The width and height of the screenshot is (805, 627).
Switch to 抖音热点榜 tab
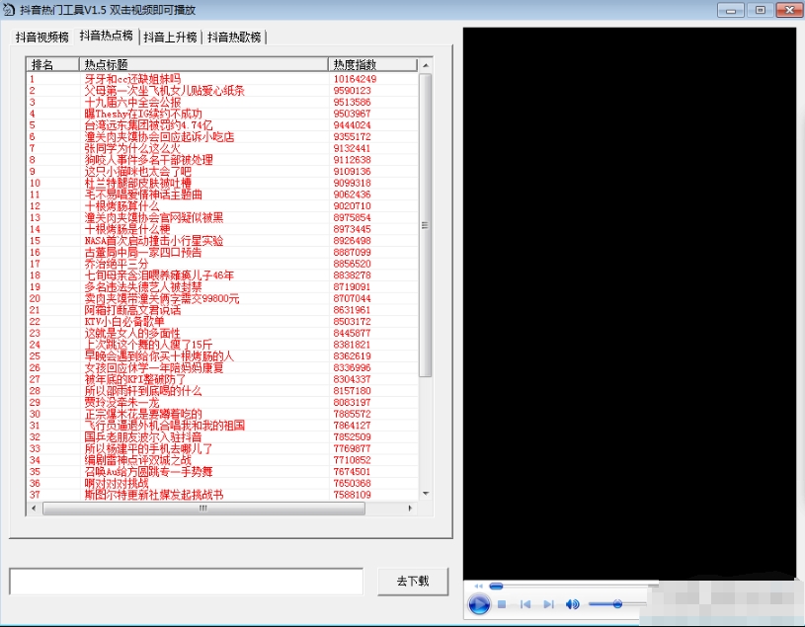[x=107, y=36]
